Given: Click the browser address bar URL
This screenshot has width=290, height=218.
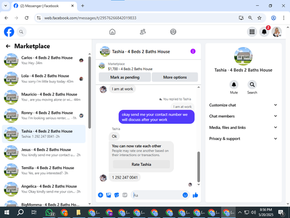Looking at the screenshot, I should pos(90,18).
